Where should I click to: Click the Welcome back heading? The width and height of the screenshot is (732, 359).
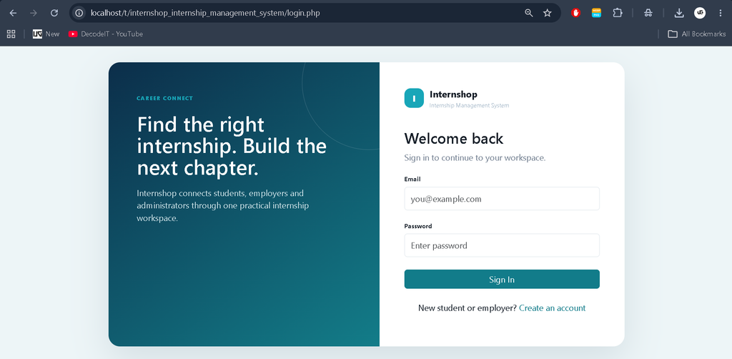tap(454, 139)
